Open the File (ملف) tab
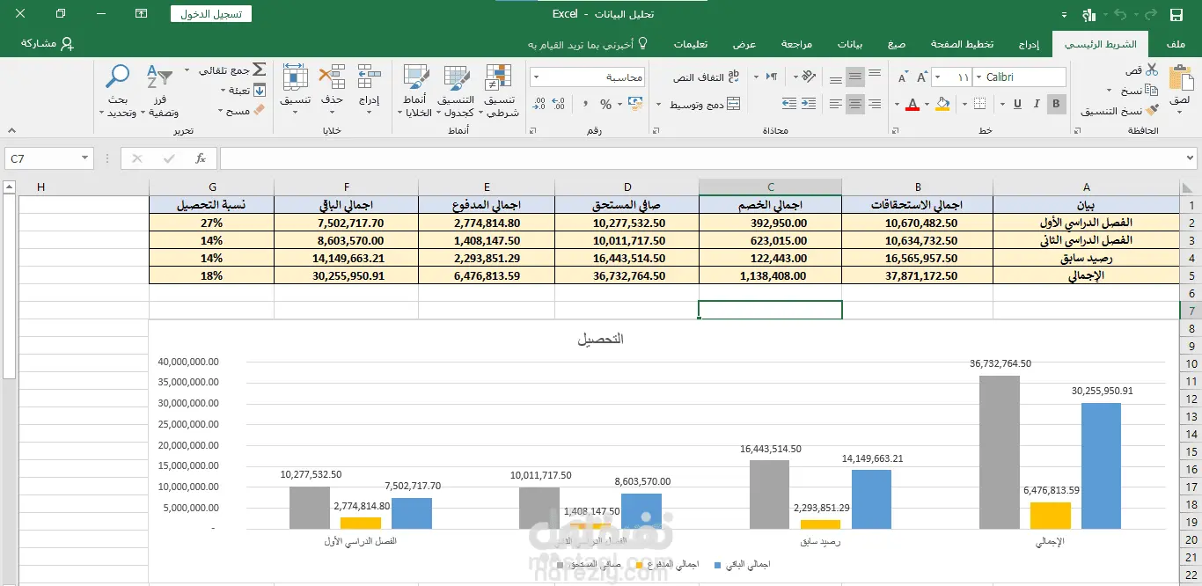Image resolution: width=1202 pixels, height=586 pixels. coord(1176,44)
